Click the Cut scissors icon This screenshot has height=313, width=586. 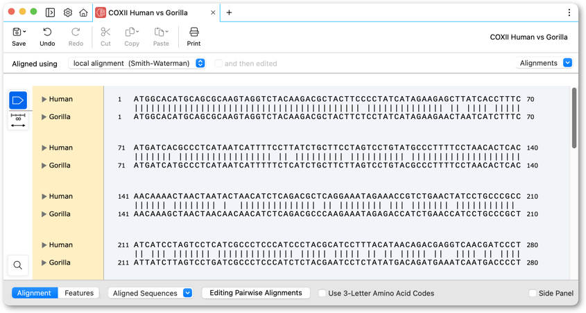106,32
